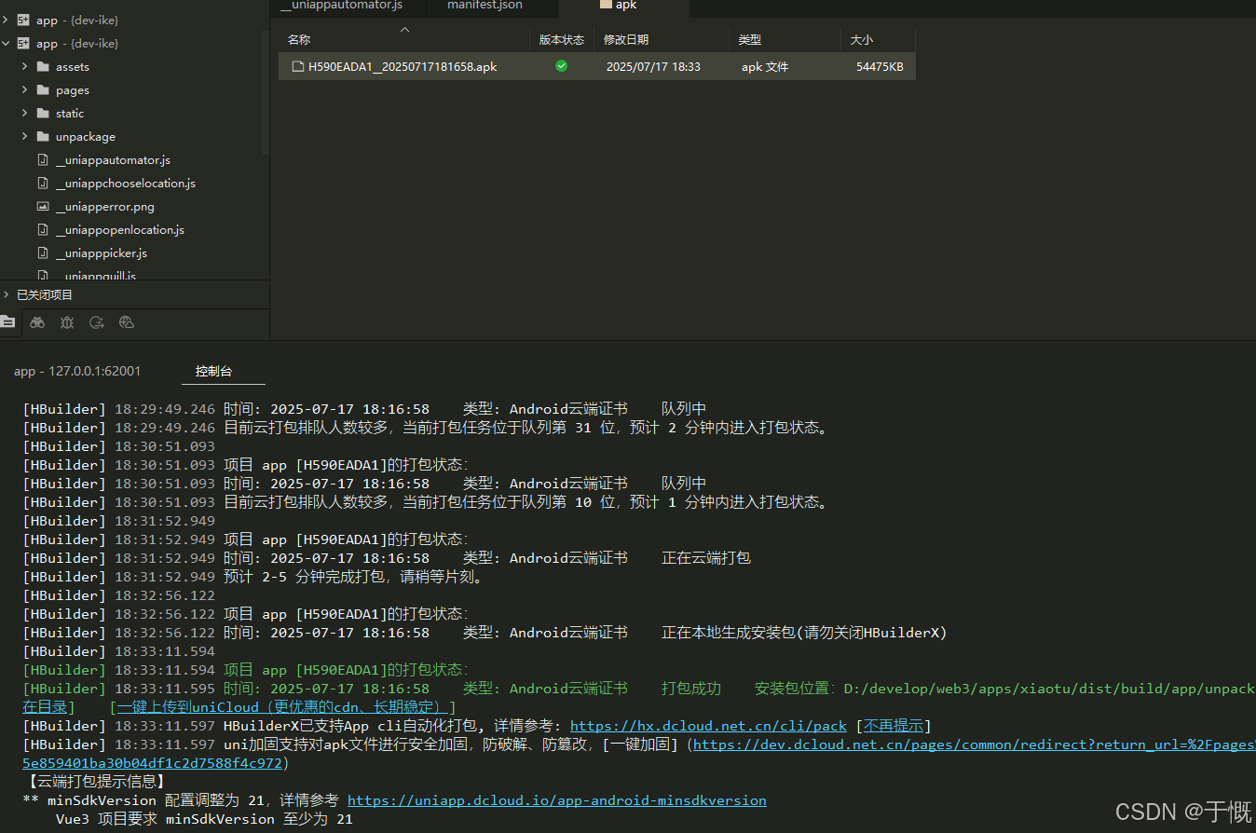Click the __uniappautomator.js file icon in tree

click(43, 160)
